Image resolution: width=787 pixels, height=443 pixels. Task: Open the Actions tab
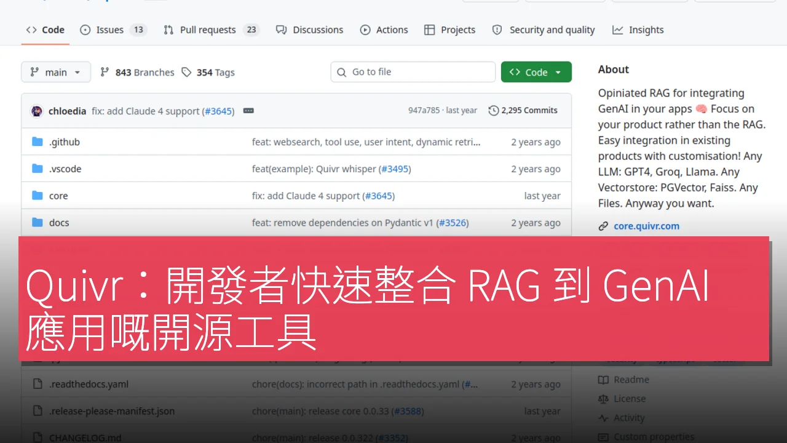[x=384, y=30]
